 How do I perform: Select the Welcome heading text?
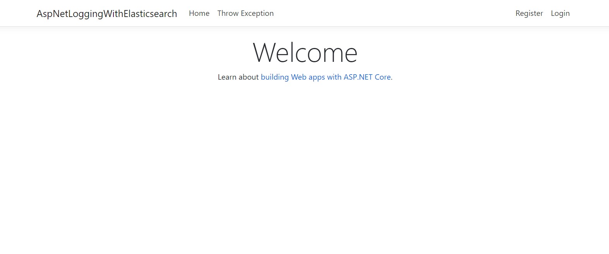[305, 53]
